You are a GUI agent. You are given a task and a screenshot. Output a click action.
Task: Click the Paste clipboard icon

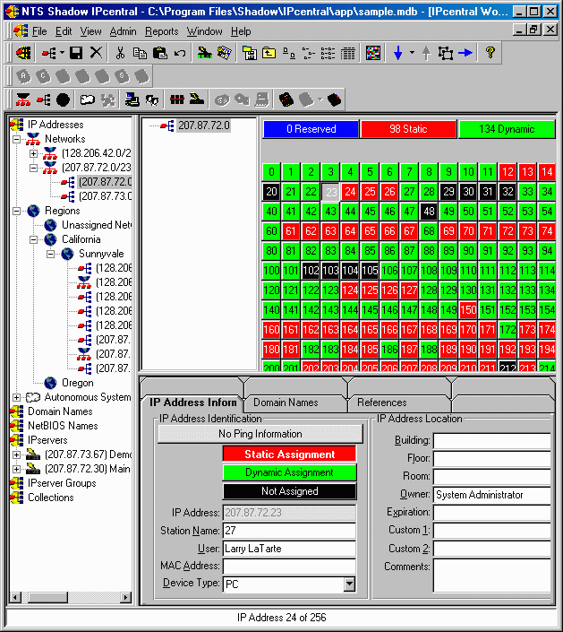click(159, 53)
